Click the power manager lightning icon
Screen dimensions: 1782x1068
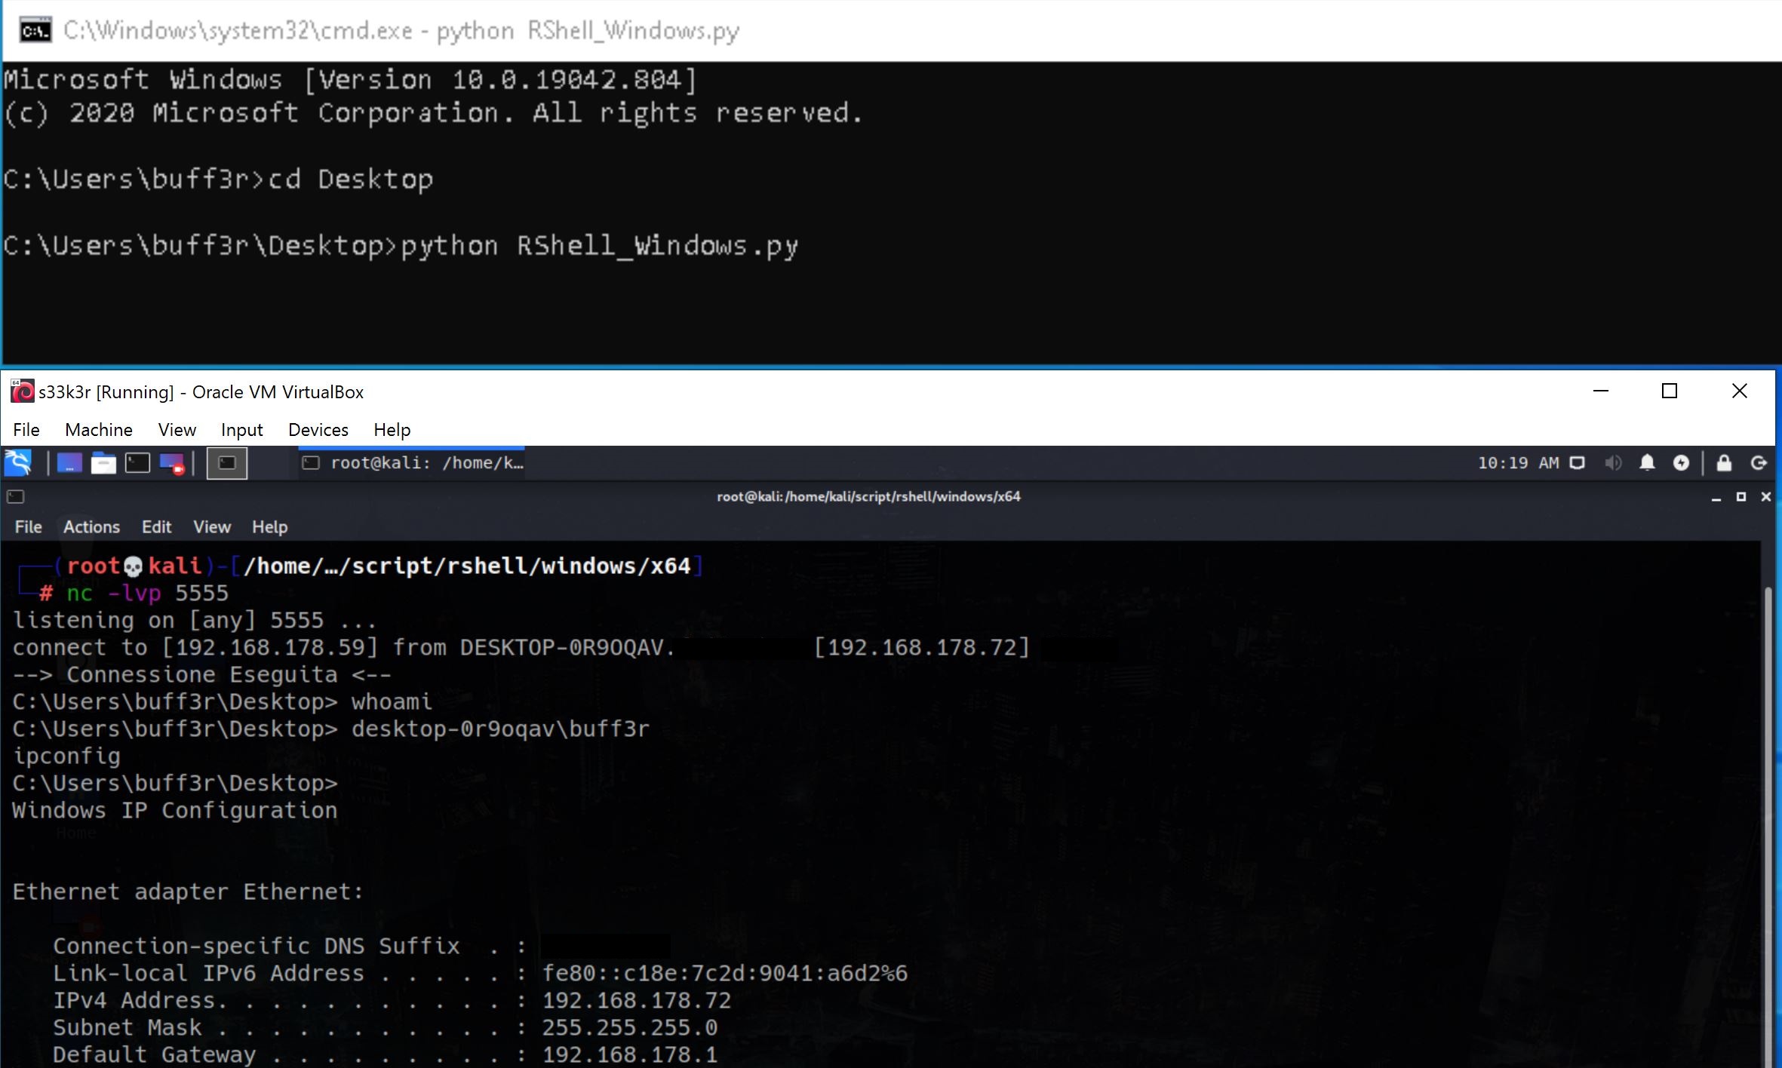click(1681, 462)
